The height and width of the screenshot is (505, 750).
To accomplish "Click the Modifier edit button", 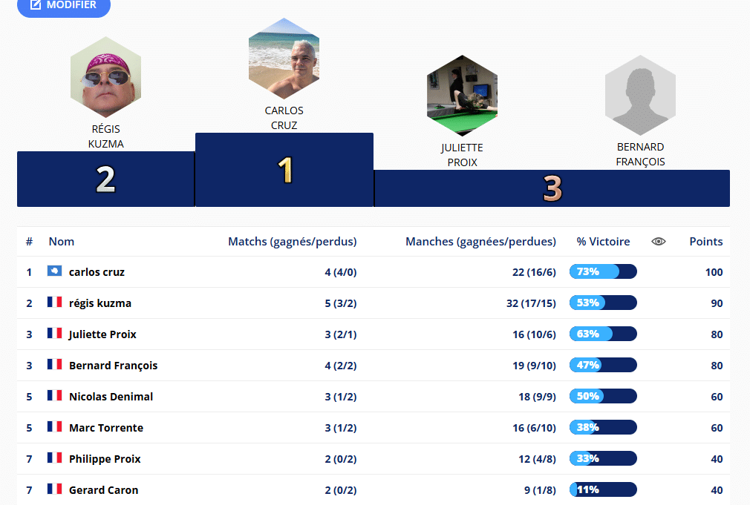I will pyautogui.click(x=63, y=6).
